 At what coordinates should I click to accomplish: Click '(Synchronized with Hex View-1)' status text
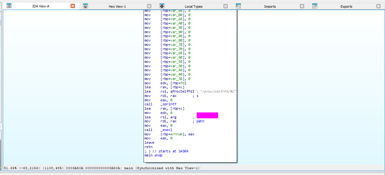tap(168, 168)
